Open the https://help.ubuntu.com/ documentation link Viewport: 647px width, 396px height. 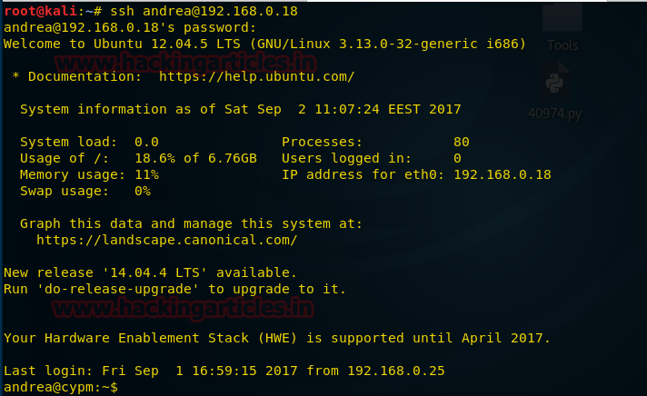(x=256, y=76)
